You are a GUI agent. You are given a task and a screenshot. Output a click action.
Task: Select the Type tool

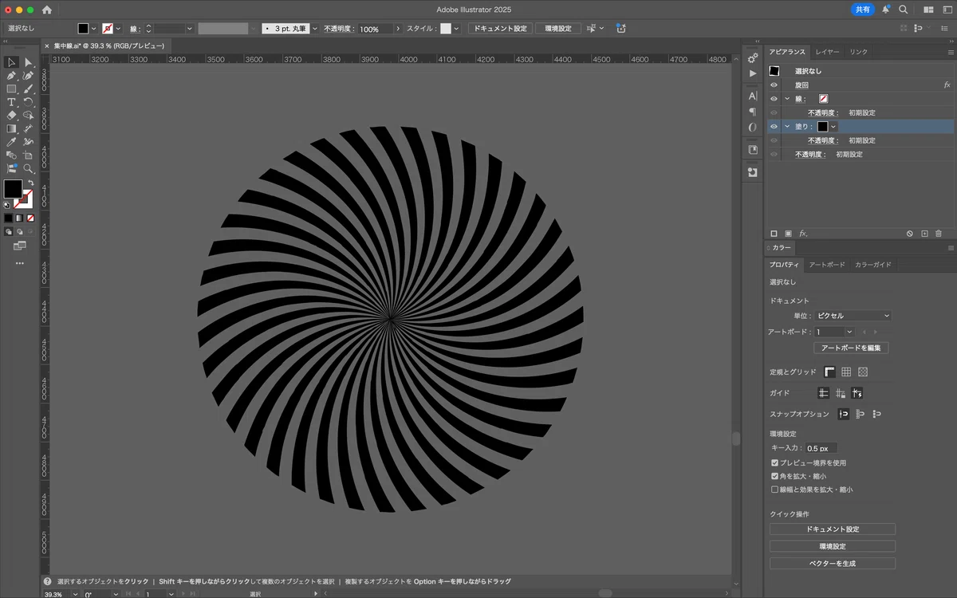click(11, 102)
